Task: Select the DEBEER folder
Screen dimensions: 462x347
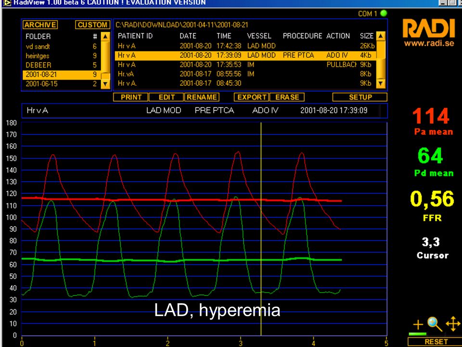Action: (62, 65)
